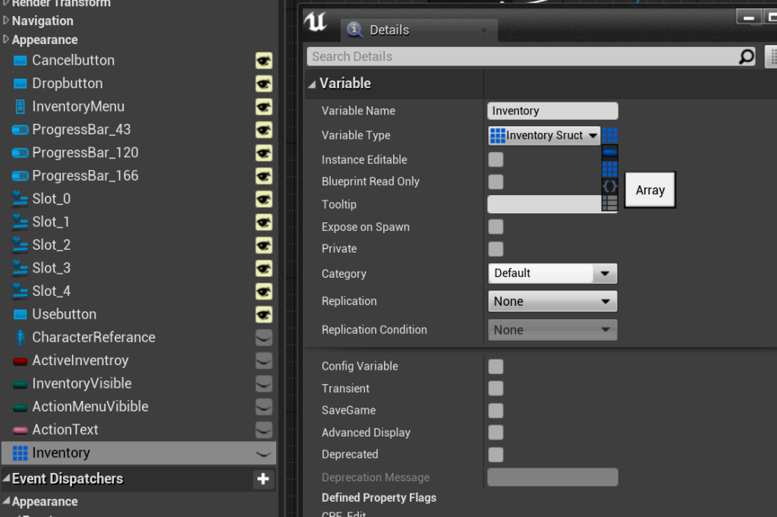
Task: Click the Slot_4 widget icon
Action: [x=20, y=291]
